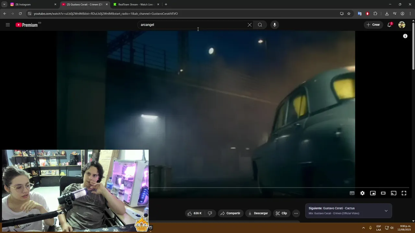Open player settings gear
Screen dimensions: 415x233
(x=362, y=193)
